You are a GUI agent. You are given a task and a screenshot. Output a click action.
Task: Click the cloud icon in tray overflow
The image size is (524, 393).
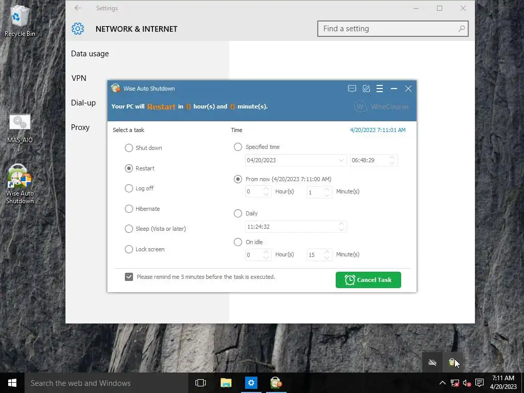pos(432,362)
